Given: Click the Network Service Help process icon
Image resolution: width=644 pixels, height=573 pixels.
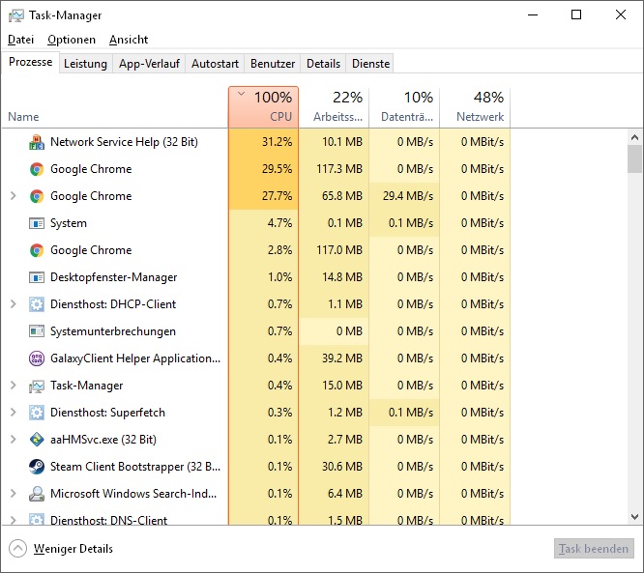Looking at the screenshot, I should tap(37, 142).
